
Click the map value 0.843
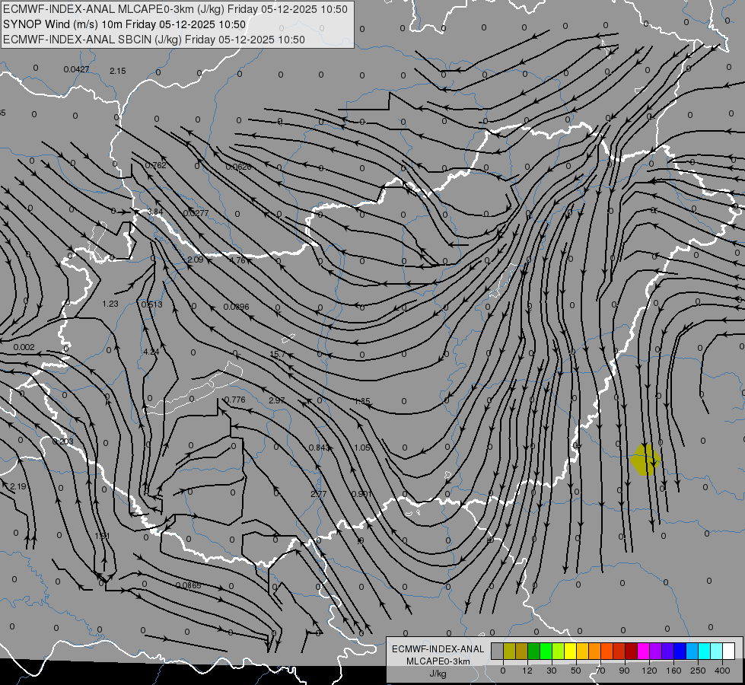[320, 448]
